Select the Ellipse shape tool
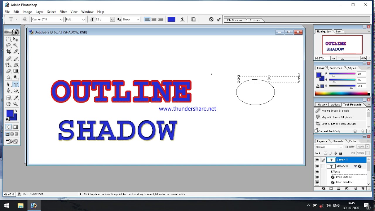This screenshot has height=211, width=375. point(16,91)
